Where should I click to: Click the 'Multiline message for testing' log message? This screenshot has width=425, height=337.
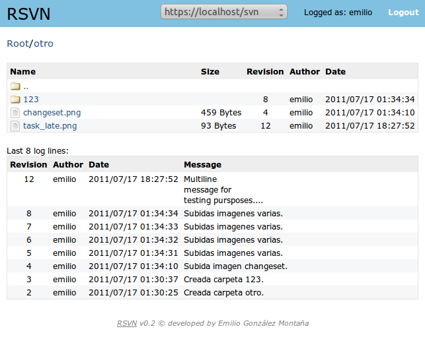click(223, 189)
